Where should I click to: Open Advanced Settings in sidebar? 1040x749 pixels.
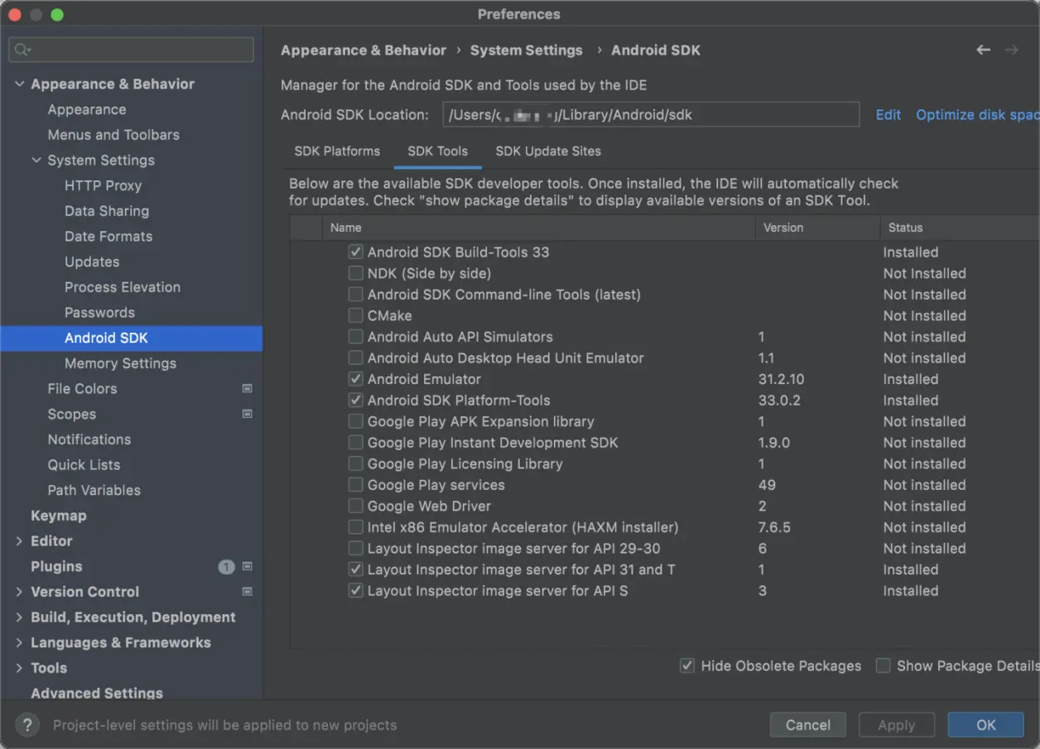pyautogui.click(x=97, y=693)
